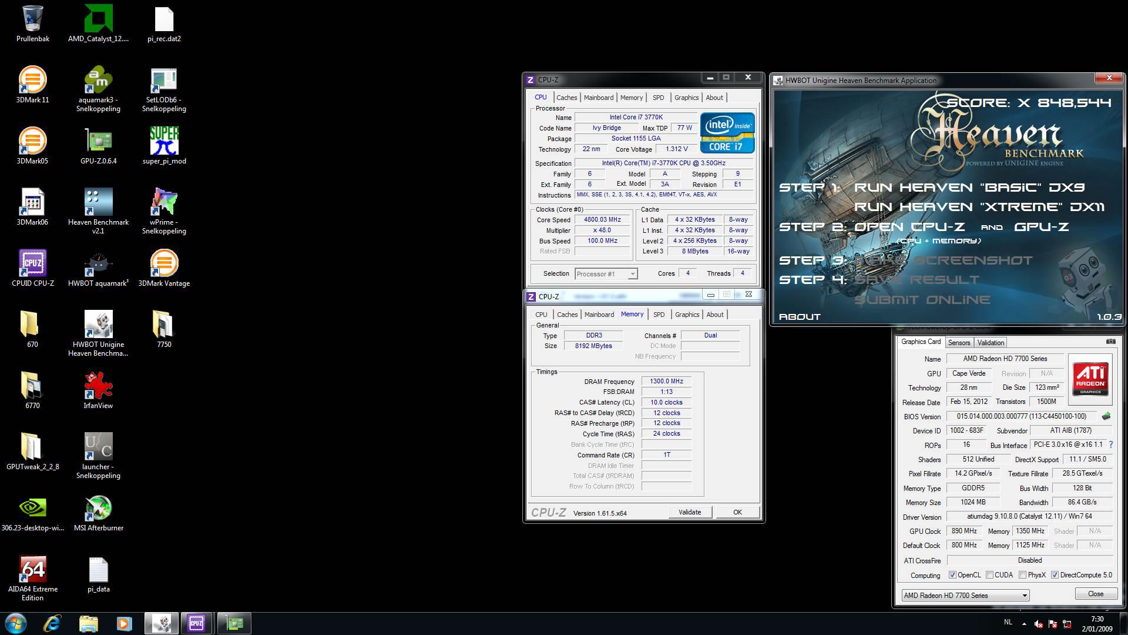Click the BIOS save chip icon in GPU-Z
Screen dimensions: 1128x635
tap(1106, 416)
